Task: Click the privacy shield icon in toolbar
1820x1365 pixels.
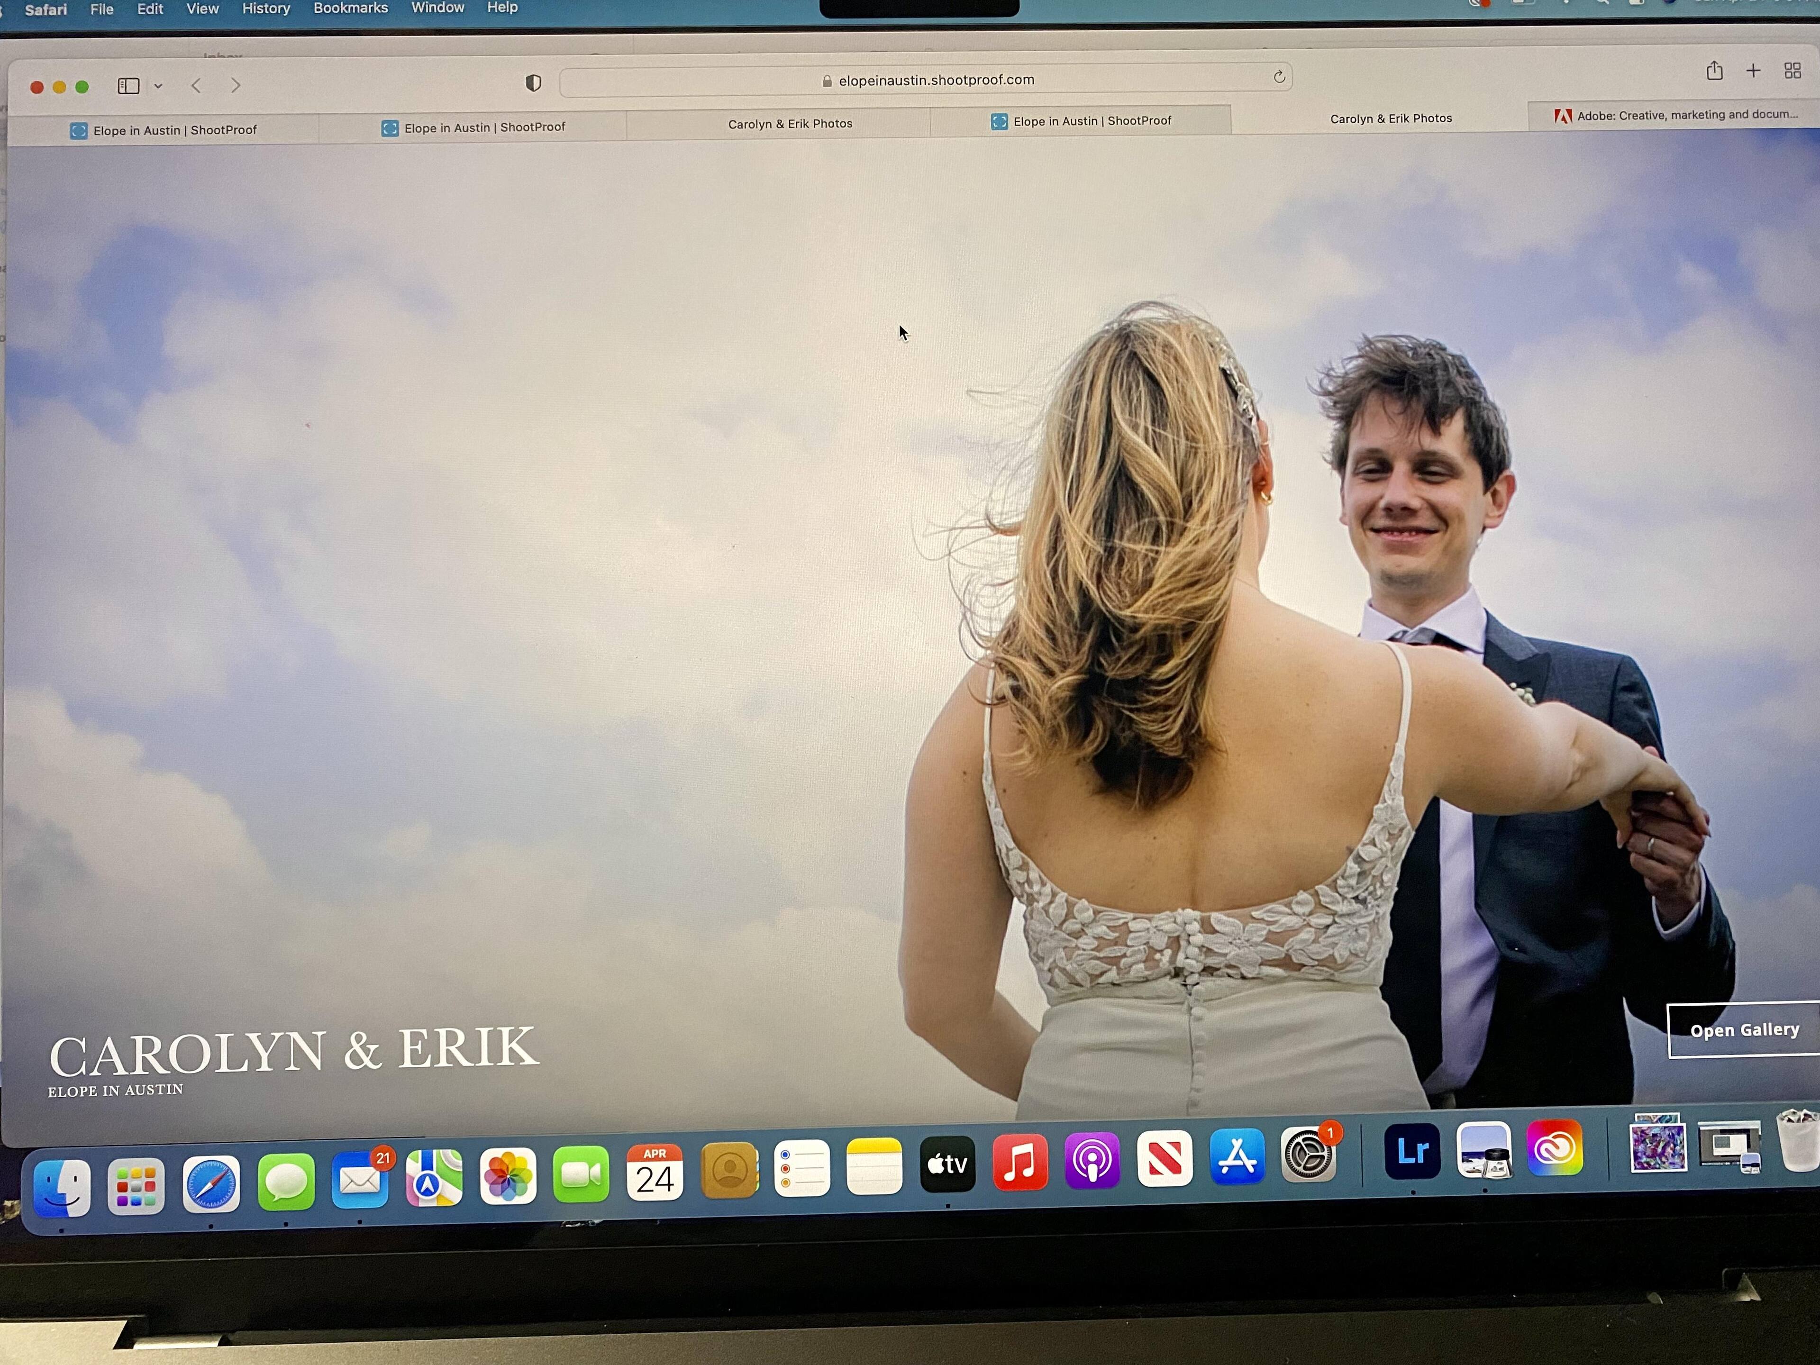Action: (533, 82)
